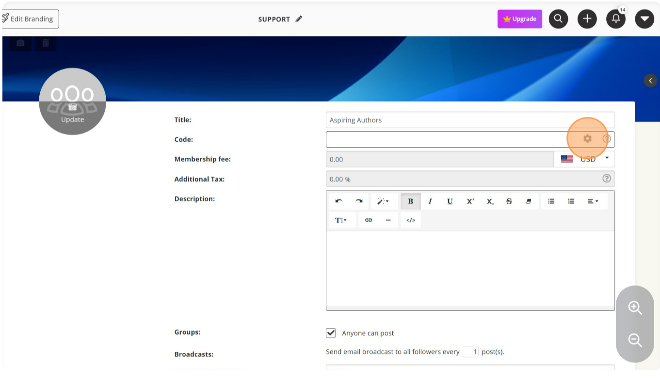Click the gear icon in the Code field
The height and width of the screenshot is (378, 660).
pos(587,139)
